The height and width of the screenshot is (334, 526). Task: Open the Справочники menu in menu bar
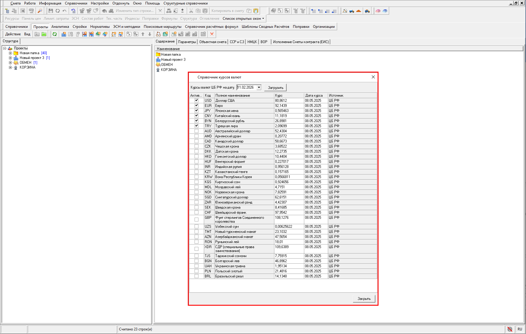(76, 3)
